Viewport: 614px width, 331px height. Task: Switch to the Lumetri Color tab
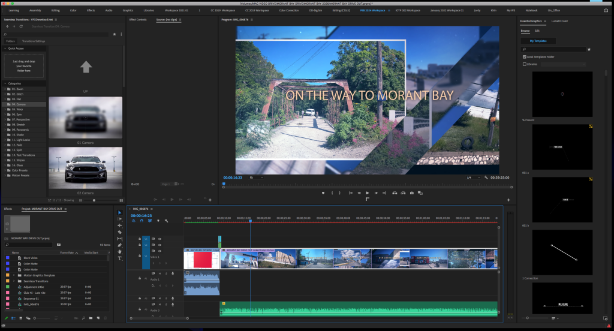[x=560, y=21]
